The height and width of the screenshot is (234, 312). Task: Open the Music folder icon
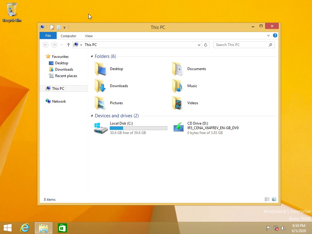178,86
